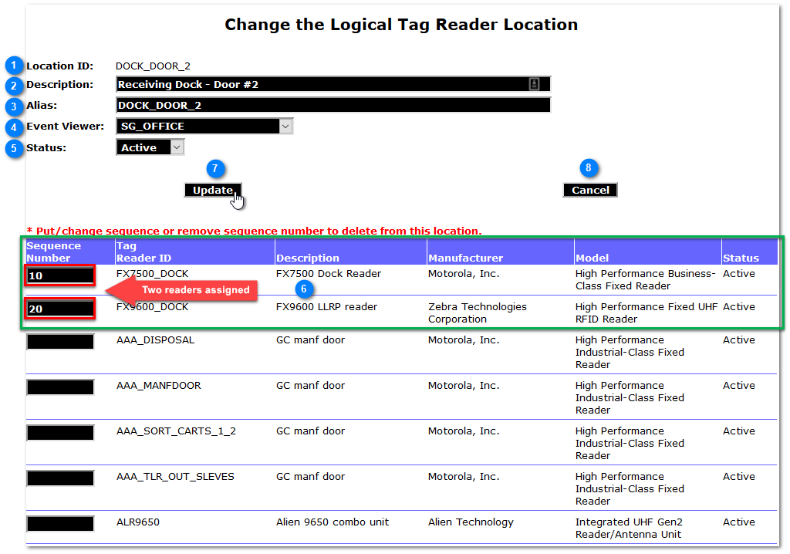Click the AAA_MANFDOOR reader ID

[159, 385]
